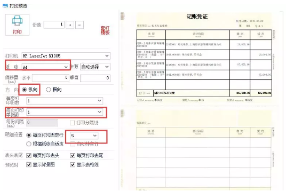Click the print preview window title icon

5,6
